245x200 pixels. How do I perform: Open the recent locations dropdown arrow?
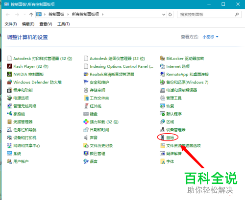click(24, 15)
